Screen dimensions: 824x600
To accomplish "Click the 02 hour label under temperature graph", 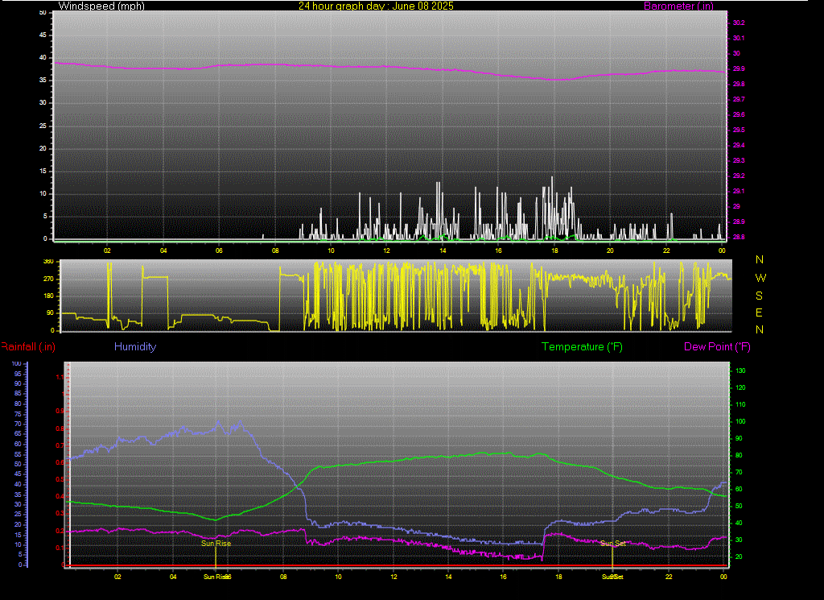I will [117, 577].
